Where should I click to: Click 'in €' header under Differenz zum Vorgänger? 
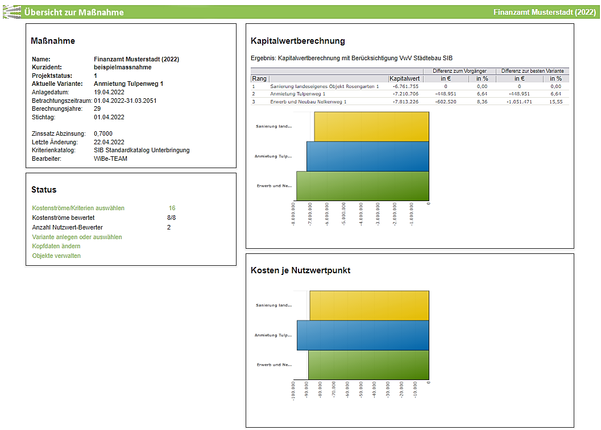click(446, 78)
